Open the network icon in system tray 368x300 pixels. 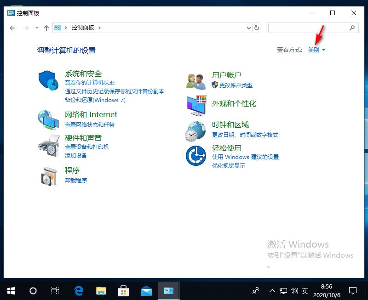[283, 291]
